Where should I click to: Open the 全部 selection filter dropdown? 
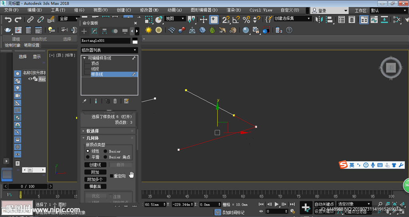click(69, 19)
